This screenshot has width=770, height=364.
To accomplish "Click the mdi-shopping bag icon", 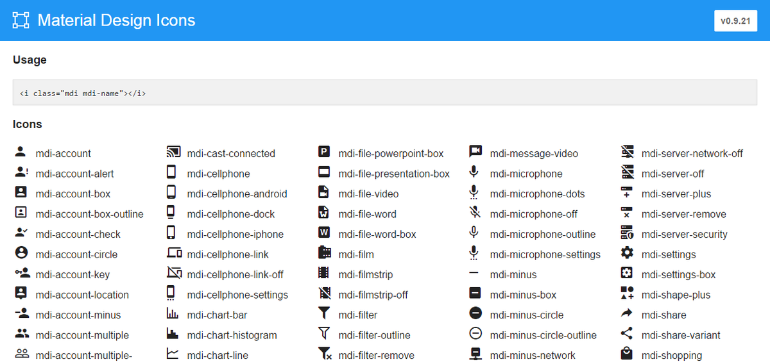I will [x=627, y=354].
